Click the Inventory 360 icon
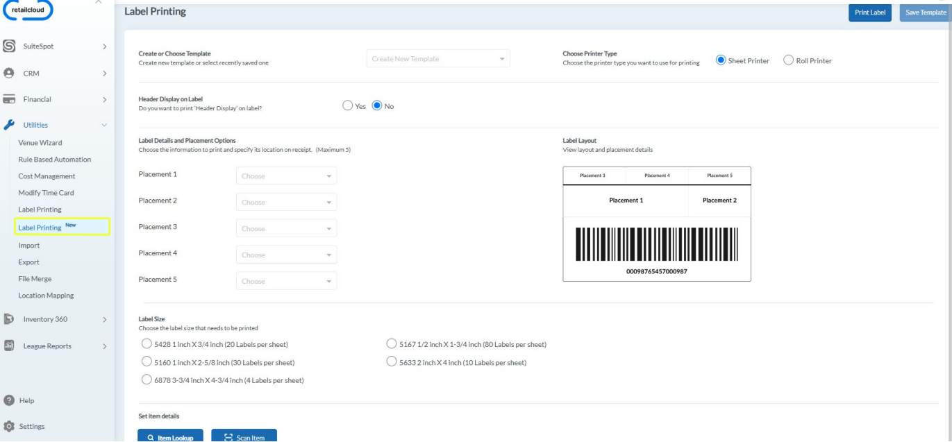The width and height of the screenshot is (952, 442). pos(9,319)
